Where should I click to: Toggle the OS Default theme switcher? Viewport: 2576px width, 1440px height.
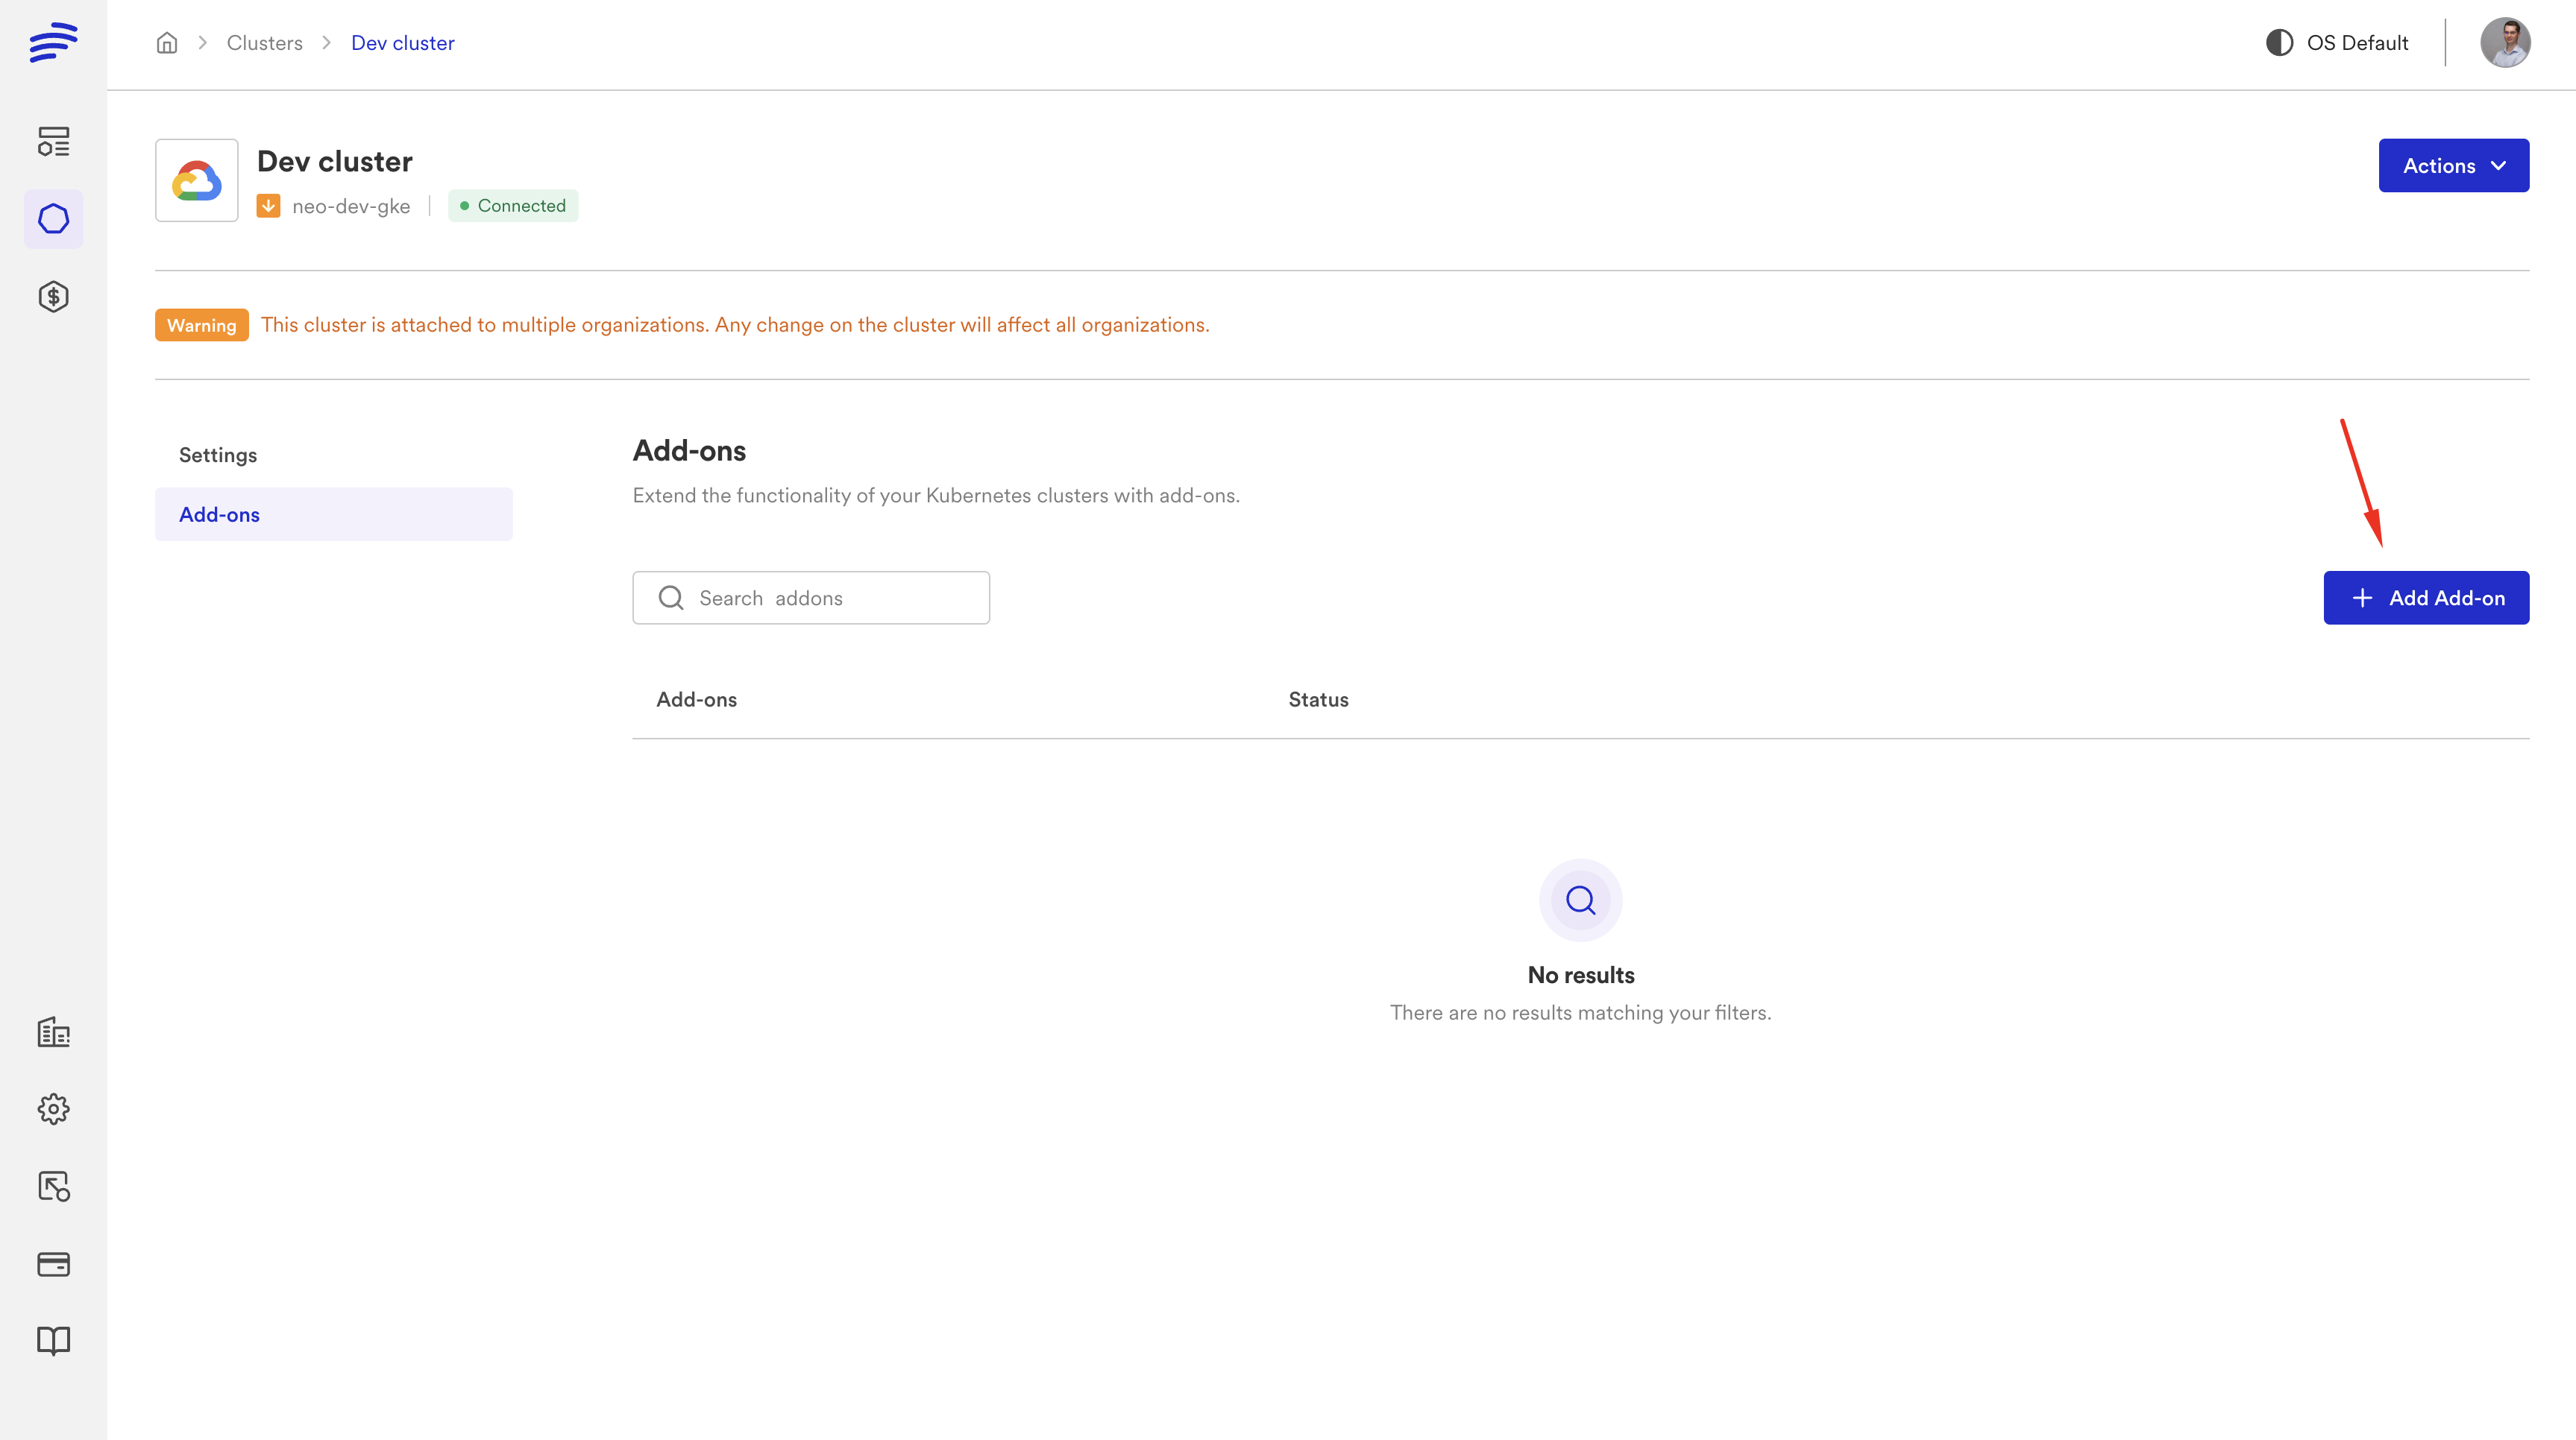(x=2337, y=43)
